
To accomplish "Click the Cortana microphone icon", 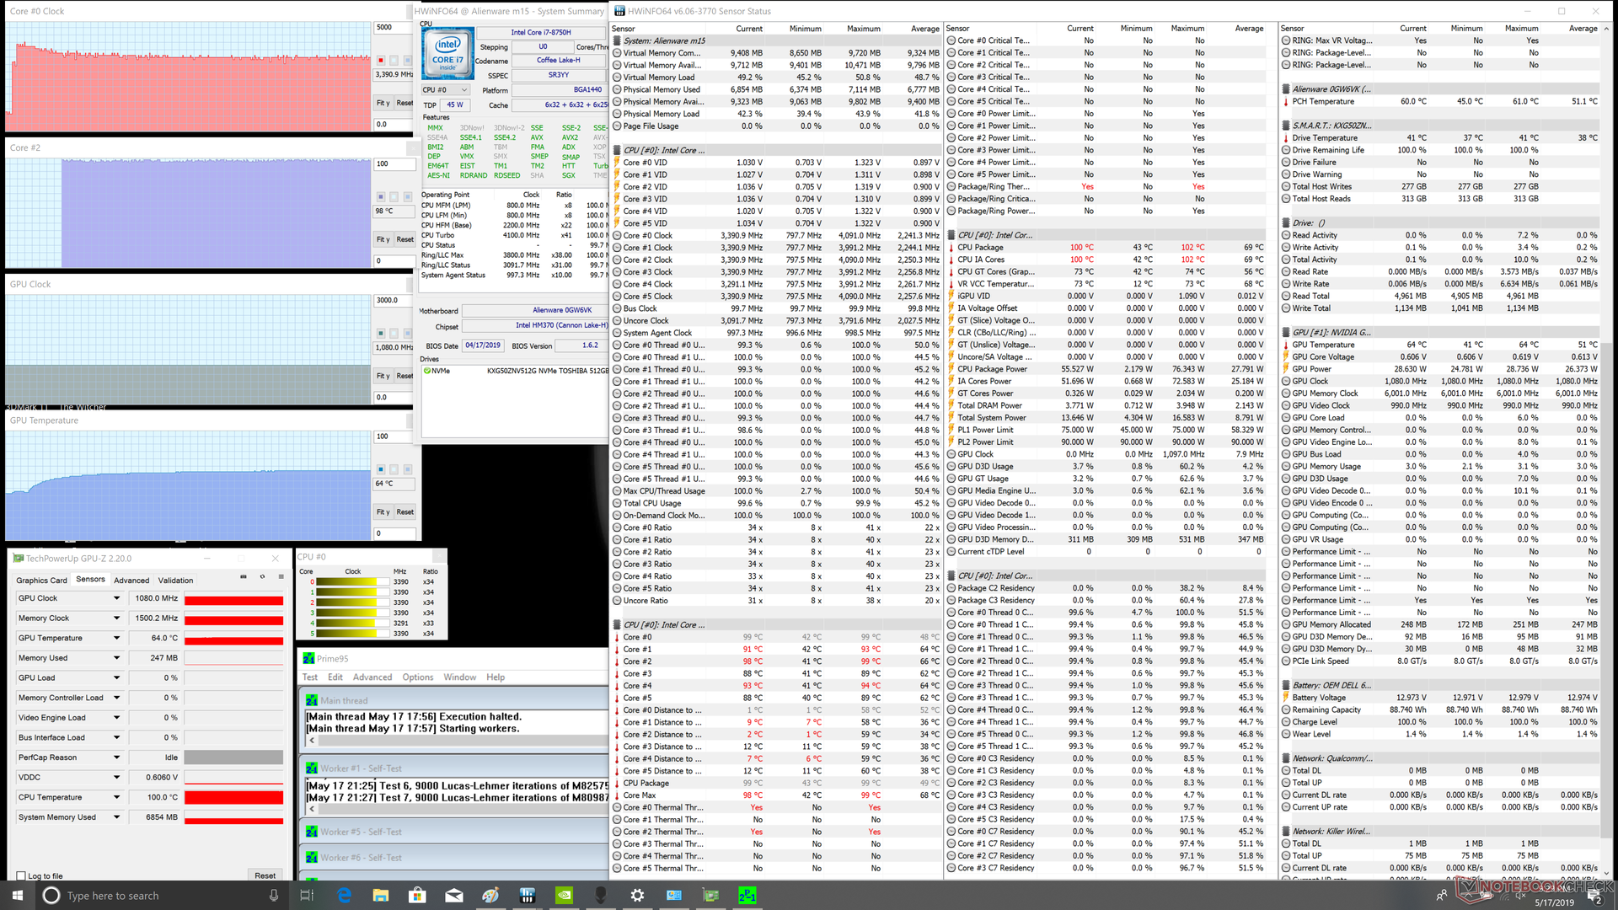I will click(273, 895).
